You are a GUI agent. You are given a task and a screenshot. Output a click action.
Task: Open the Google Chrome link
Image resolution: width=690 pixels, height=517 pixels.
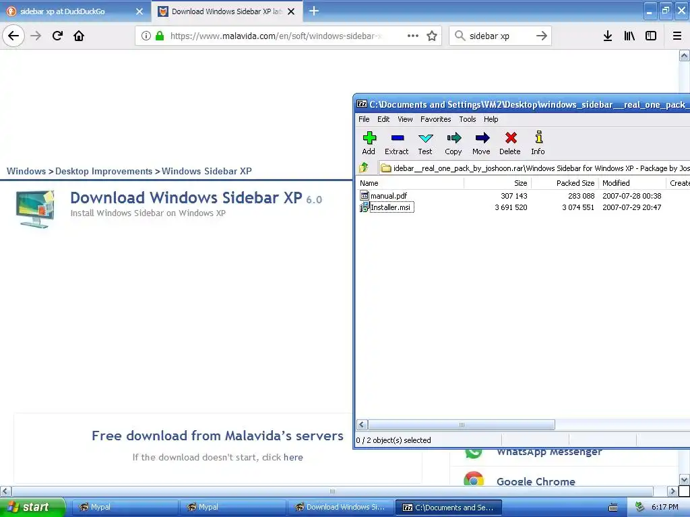536,481
